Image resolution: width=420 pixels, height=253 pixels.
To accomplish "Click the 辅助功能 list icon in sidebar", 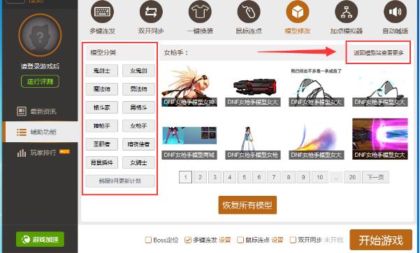I will [x=22, y=132].
